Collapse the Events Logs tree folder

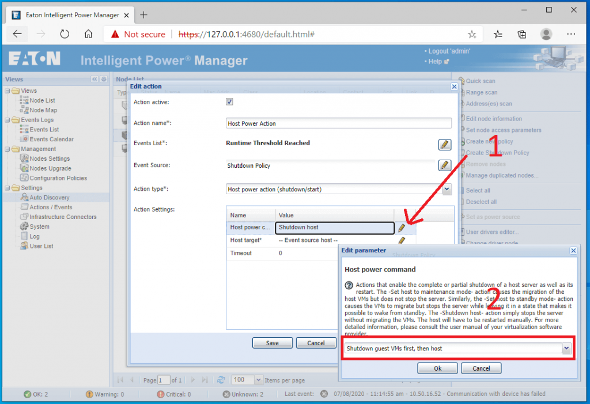pos(7,120)
